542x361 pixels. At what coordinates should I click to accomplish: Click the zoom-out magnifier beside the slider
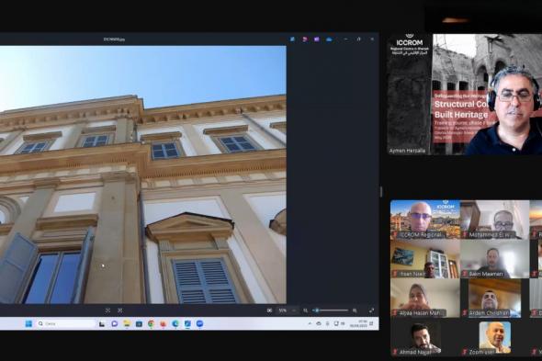[x=305, y=310]
